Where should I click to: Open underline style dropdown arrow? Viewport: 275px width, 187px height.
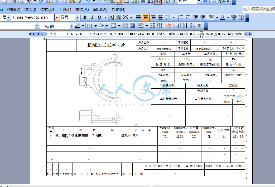[x=105, y=18]
